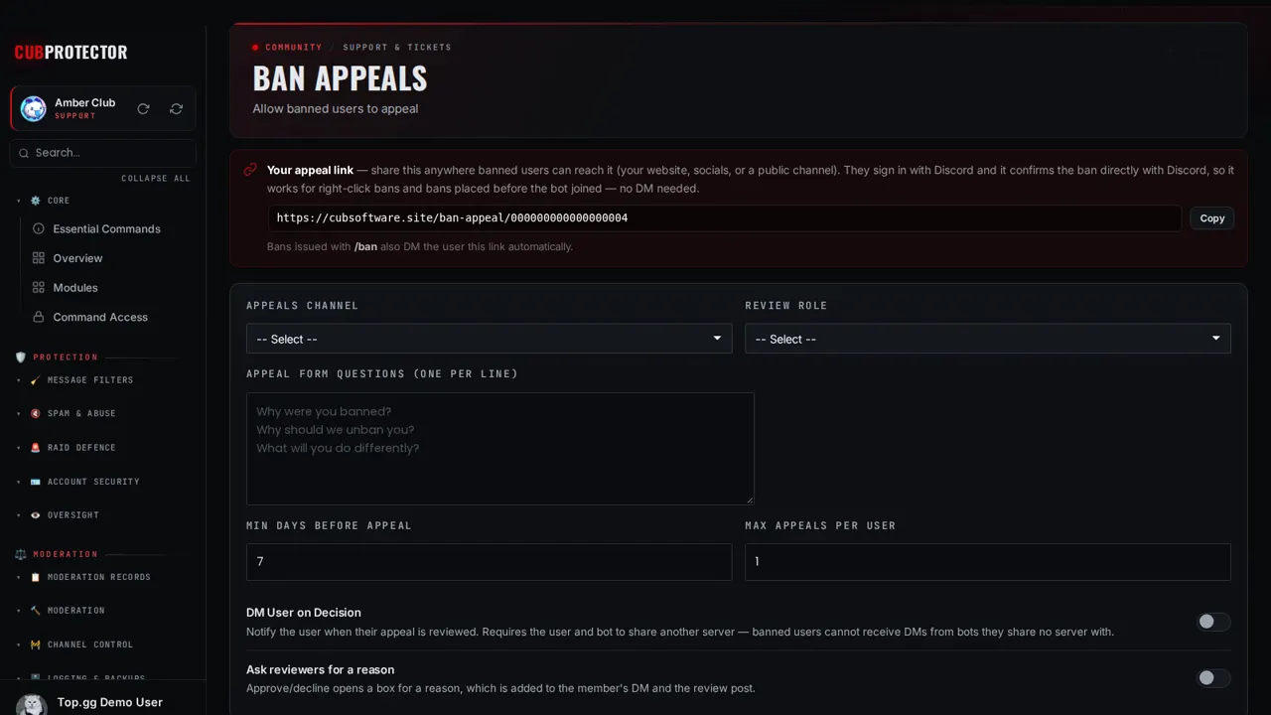Collapse the Core section arrow
Image resolution: width=1271 pixels, height=715 pixels.
click(x=19, y=201)
